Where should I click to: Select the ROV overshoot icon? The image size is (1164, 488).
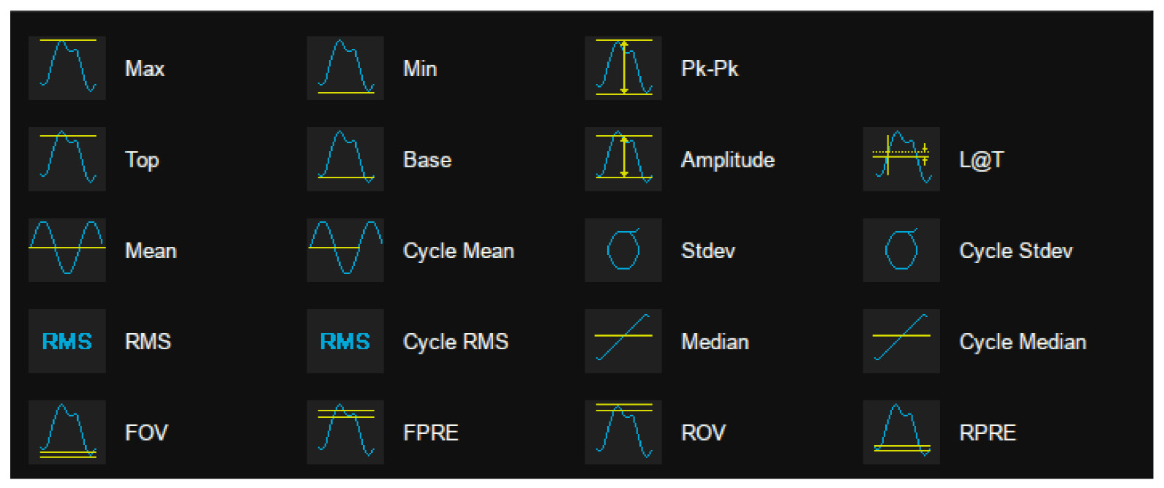(x=623, y=432)
